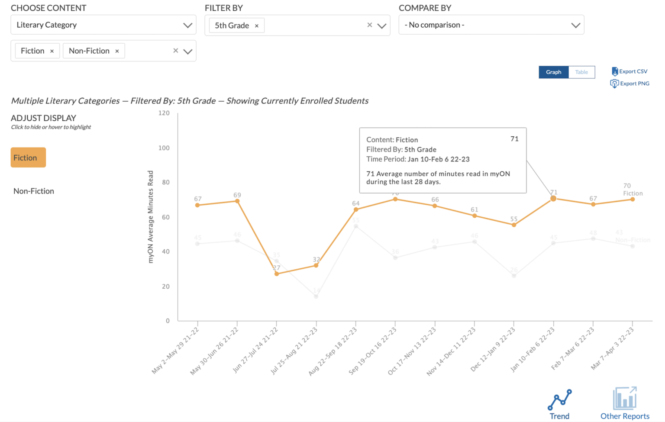Open the Filter By dropdown

tap(382, 25)
